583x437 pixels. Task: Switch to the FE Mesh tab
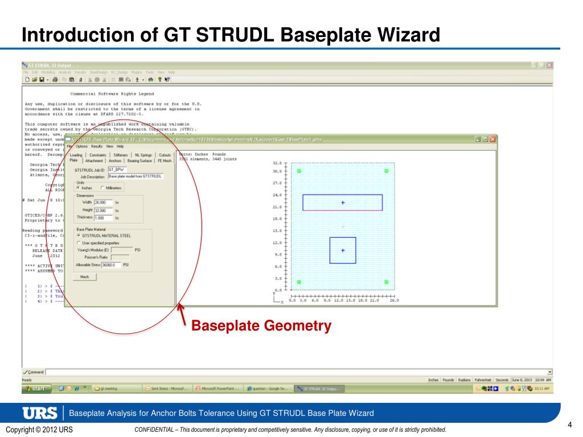(x=165, y=160)
